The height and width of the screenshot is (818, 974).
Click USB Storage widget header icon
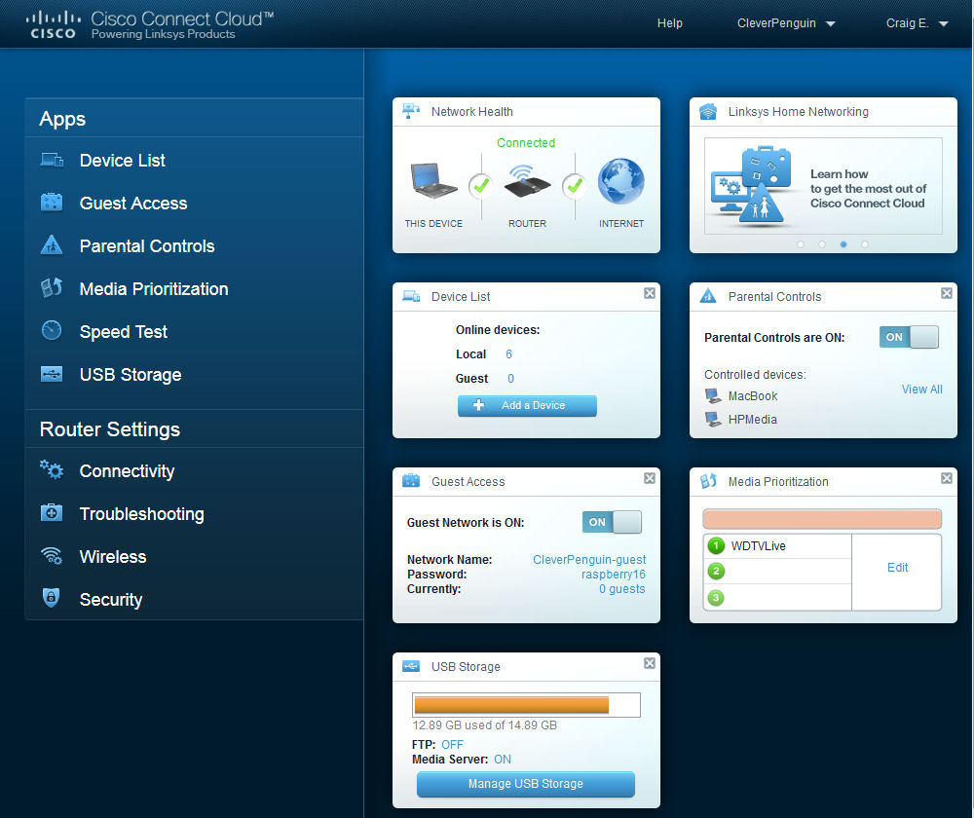tap(411, 666)
